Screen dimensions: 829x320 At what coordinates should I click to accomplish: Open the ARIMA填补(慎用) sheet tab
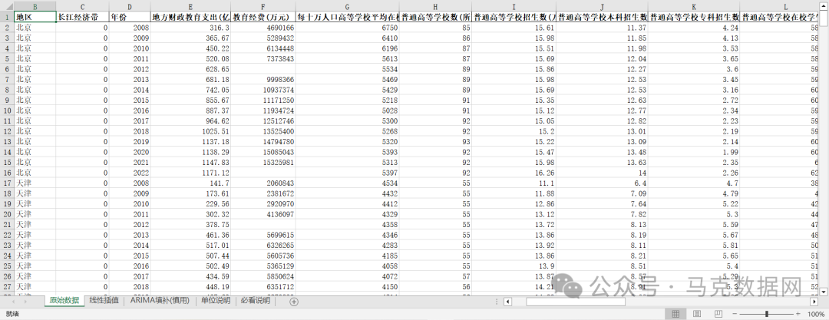point(160,300)
